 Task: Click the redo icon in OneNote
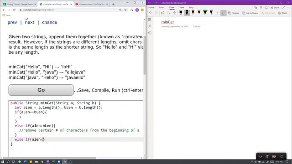[156, 13]
